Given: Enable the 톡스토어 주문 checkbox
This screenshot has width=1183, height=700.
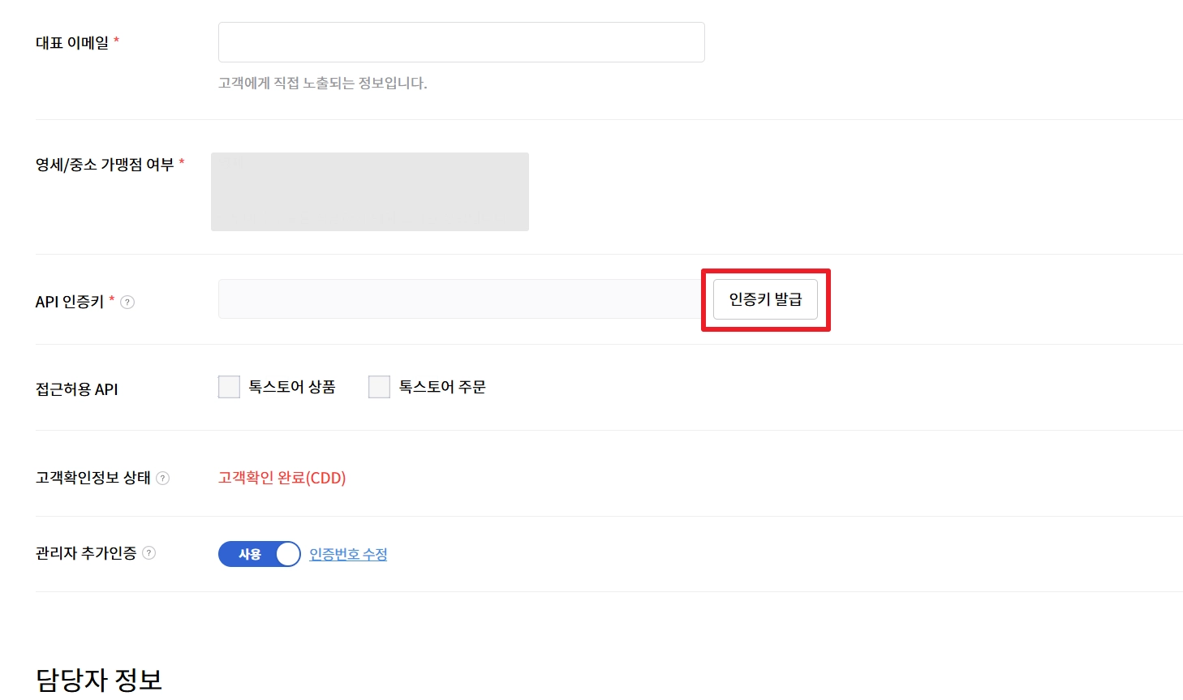Looking at the screenshot, I should (379, 387).
